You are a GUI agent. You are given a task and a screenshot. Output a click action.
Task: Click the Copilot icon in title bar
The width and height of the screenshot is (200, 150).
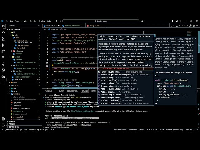coord(142,21)
